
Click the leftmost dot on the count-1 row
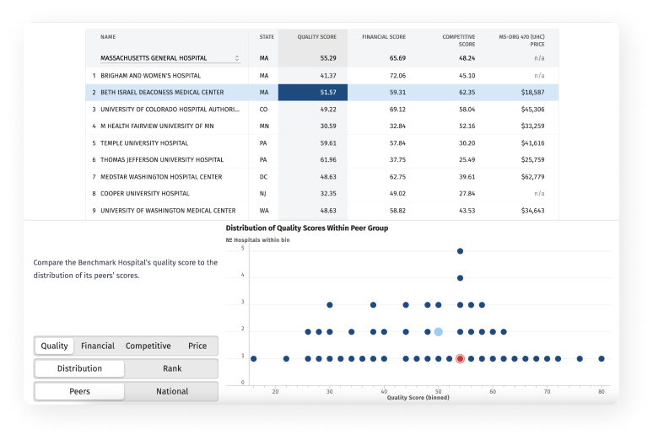(x=254, y=359)
